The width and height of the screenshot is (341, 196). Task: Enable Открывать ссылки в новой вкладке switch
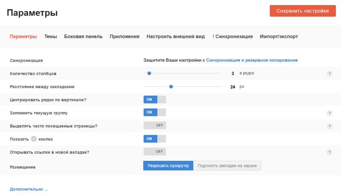pos(155,151)
